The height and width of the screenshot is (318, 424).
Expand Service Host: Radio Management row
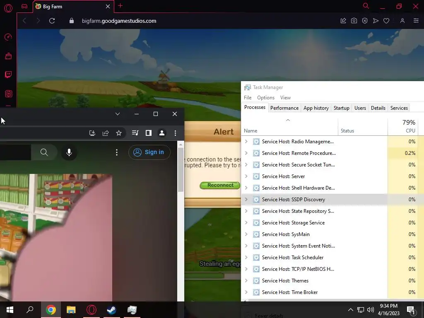pos(246,142)
